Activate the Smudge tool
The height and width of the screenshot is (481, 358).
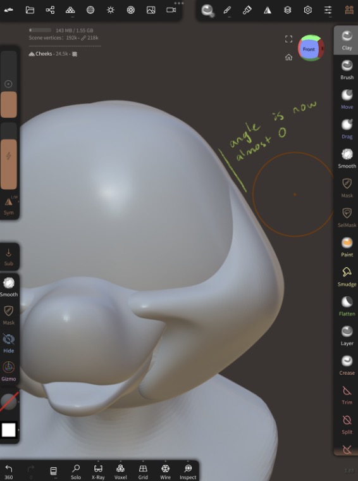(347, 277)
